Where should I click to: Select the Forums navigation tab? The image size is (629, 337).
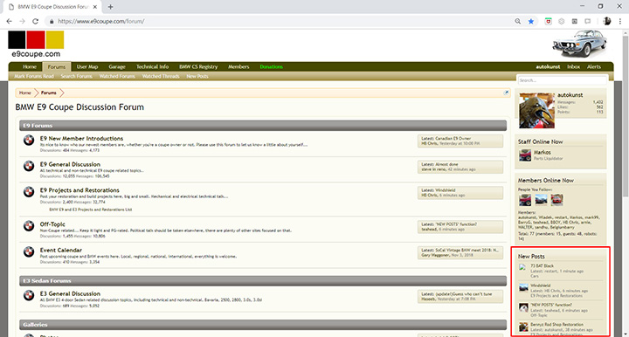(x=57, y=67)
